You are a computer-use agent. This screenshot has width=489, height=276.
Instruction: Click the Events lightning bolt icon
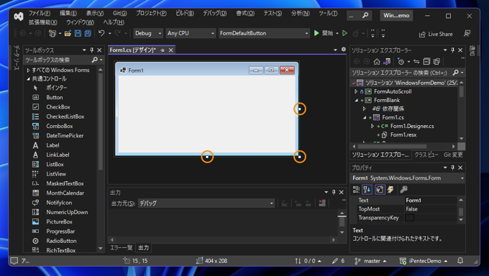[x=390, y=189]
